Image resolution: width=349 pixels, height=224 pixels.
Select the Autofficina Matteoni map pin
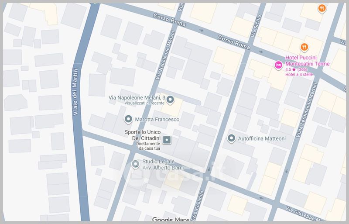coord(232,138)
